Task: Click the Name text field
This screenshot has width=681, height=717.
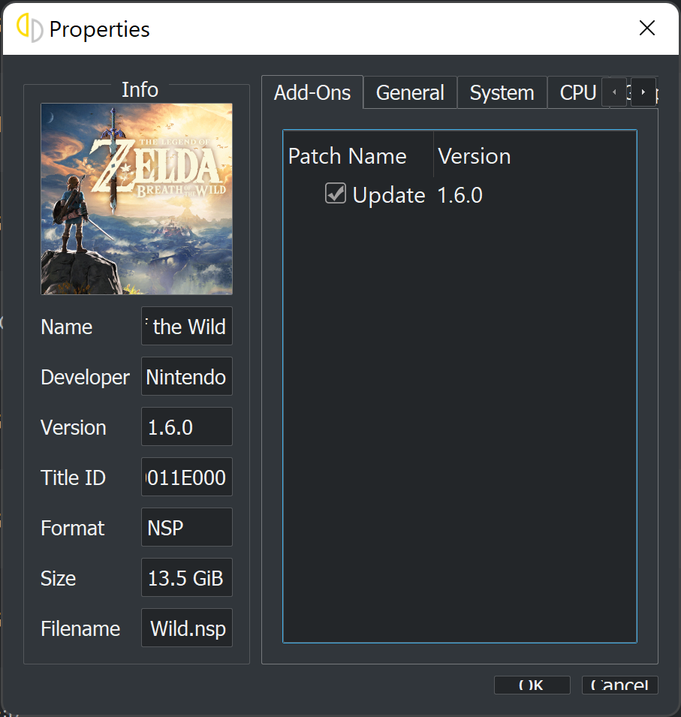Action: coord(187,327)
